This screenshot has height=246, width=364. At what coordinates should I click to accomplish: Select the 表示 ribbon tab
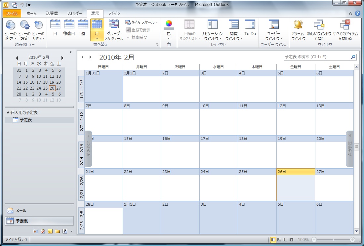click(95, 14)
